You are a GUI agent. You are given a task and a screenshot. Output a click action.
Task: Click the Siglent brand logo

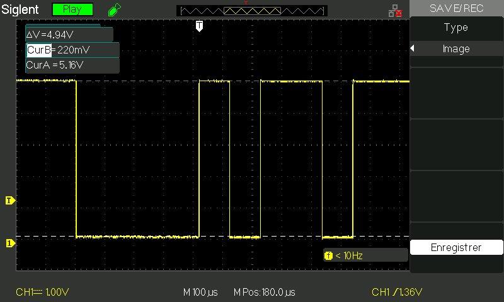pyautogui.click(x=20, y=9)
